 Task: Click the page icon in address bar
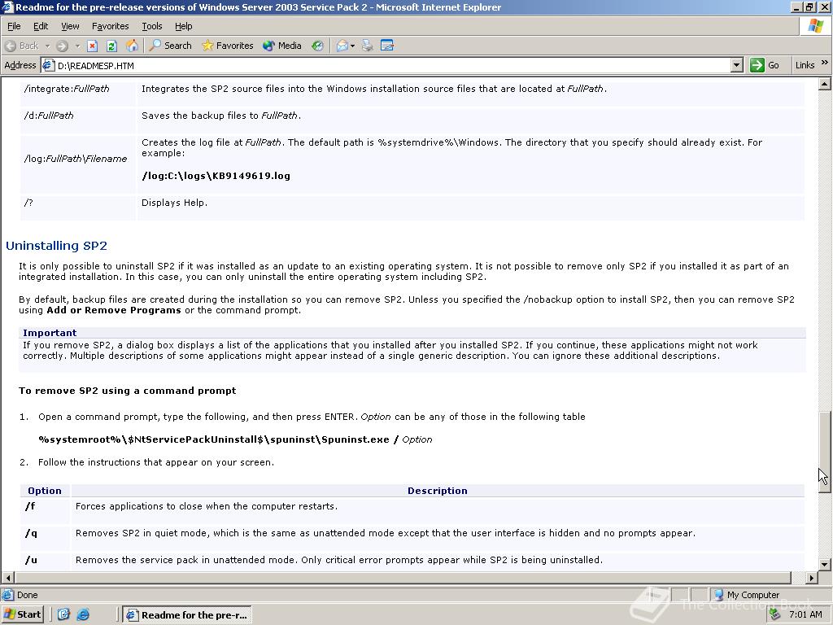48,65
